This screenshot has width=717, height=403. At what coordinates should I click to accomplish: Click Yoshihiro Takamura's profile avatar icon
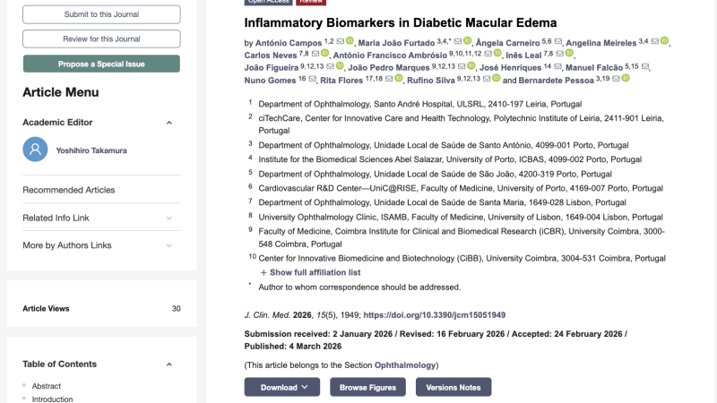pyautogui.click(x=35, y=150)
